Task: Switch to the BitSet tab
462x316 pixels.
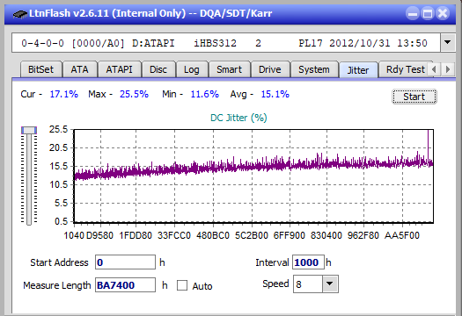Action: (x=40, y=69)
